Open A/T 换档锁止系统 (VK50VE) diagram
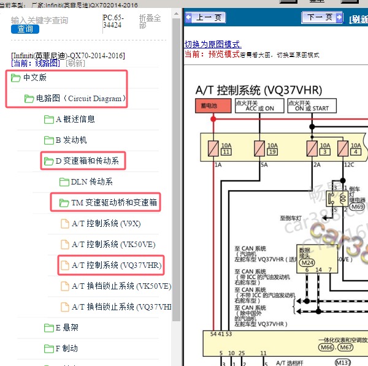This screenshot has width=368, height=366. click(121, 286)
